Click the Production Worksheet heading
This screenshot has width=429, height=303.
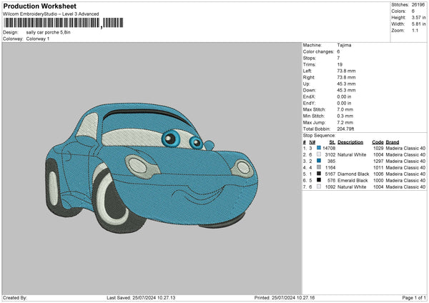tap(40, 5)
